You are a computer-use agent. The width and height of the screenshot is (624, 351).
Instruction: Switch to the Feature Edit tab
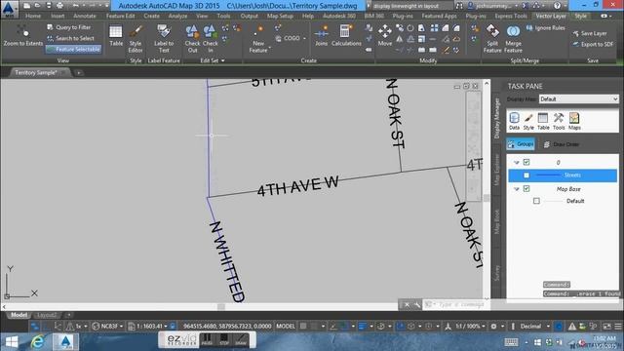(x=120, y=16)
